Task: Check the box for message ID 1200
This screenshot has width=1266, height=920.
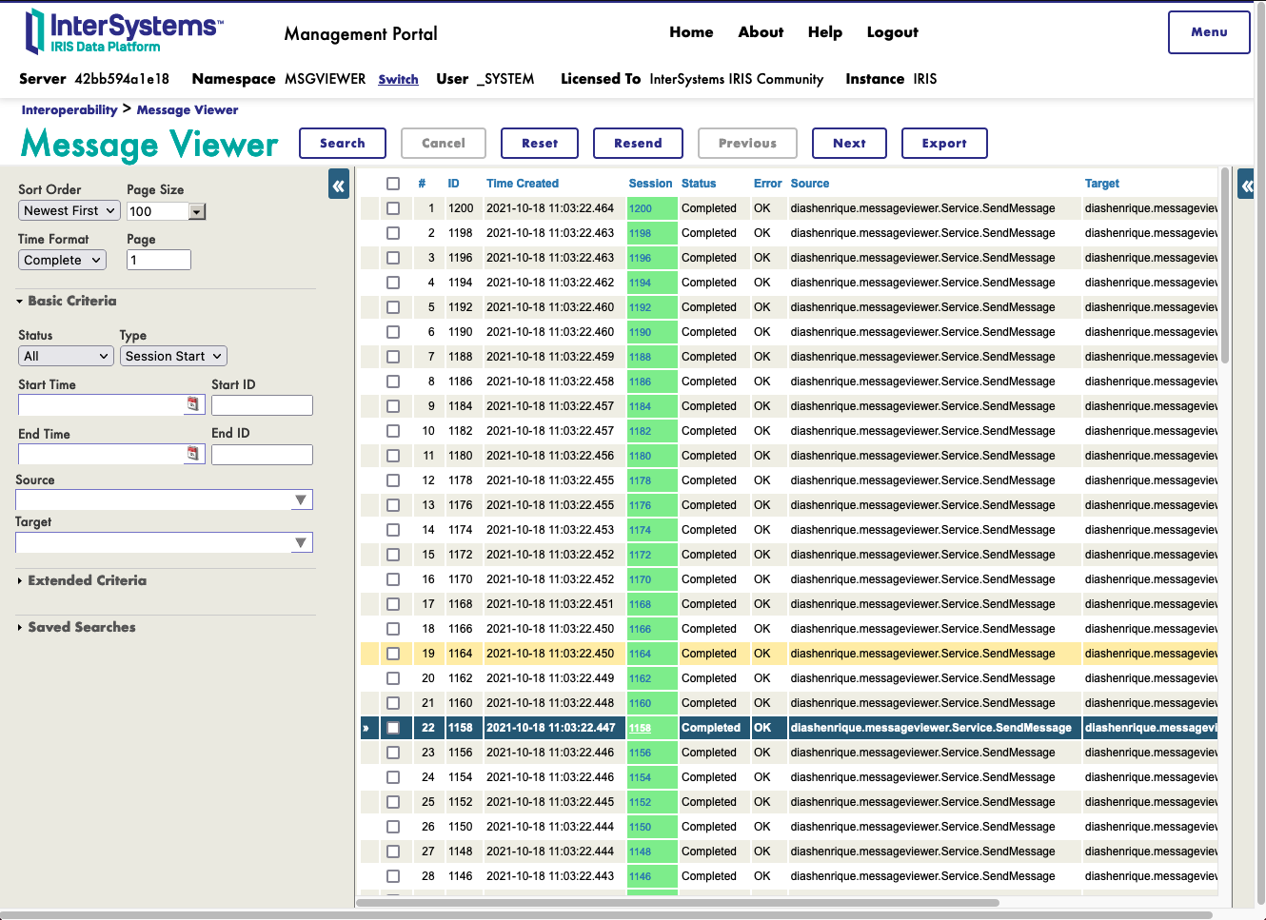Action: [393, 208]
